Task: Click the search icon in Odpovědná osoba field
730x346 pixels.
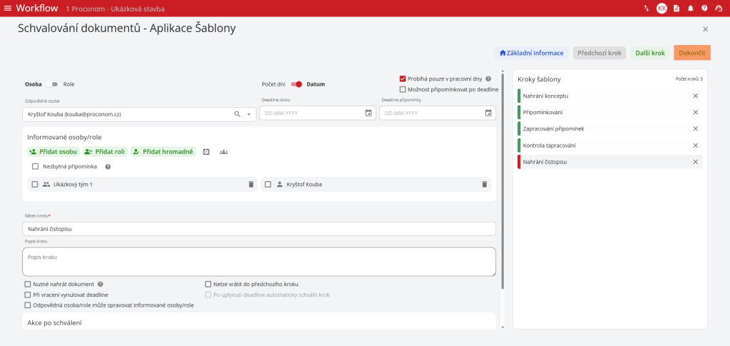Action: pos(237,113)
